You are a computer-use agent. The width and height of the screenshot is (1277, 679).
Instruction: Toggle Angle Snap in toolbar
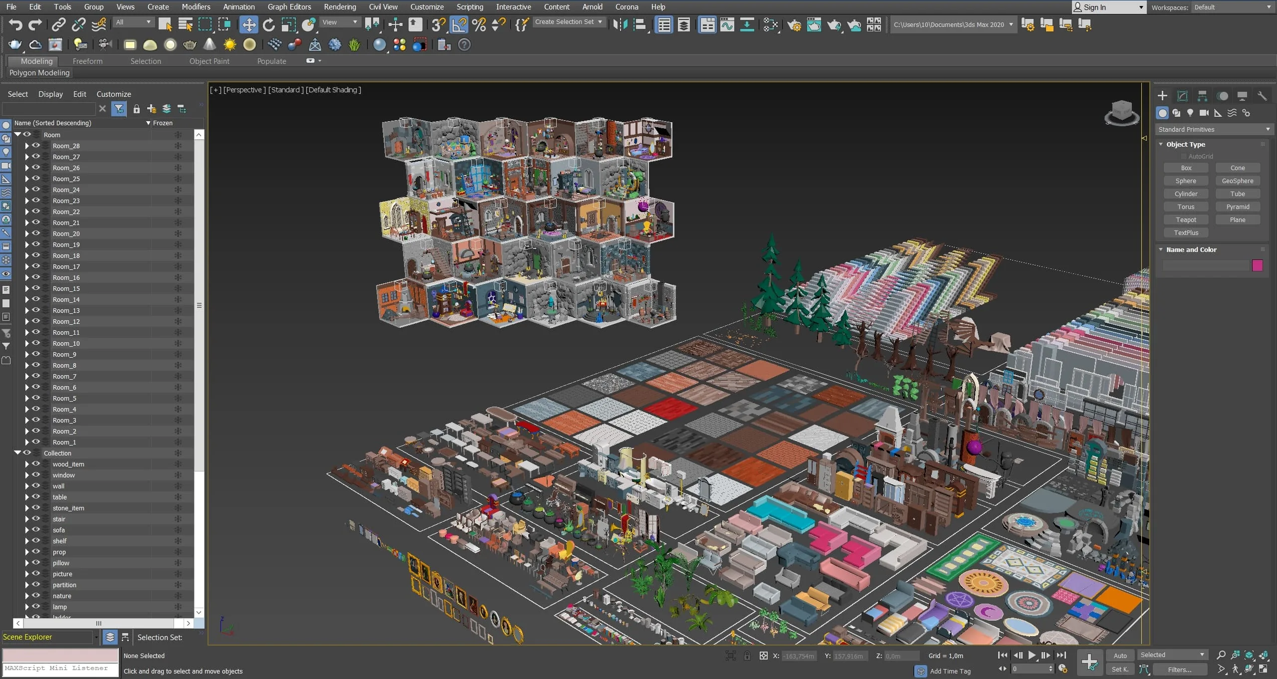(459, 24)
